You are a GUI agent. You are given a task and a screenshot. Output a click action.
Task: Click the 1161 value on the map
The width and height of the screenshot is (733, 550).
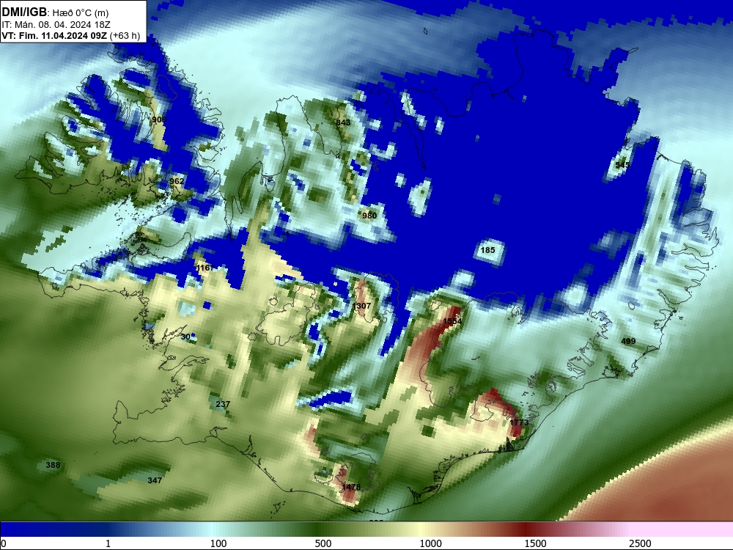(x=205, y=268)
